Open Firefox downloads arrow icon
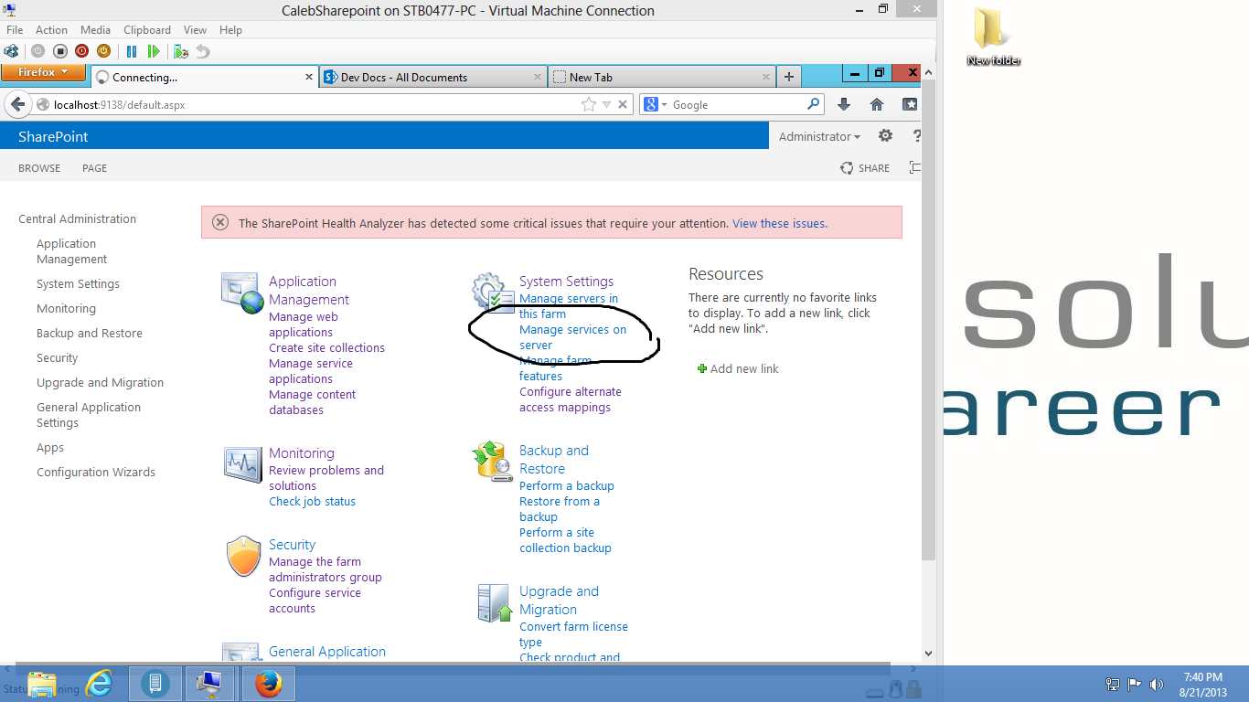Viewport: 1249px width, 702px height. 844,104
